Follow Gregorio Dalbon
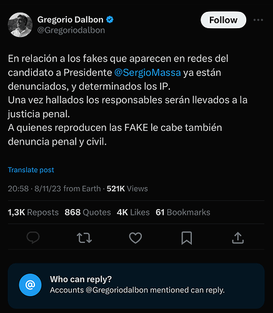The image size is (273, 313). (224, 20)
